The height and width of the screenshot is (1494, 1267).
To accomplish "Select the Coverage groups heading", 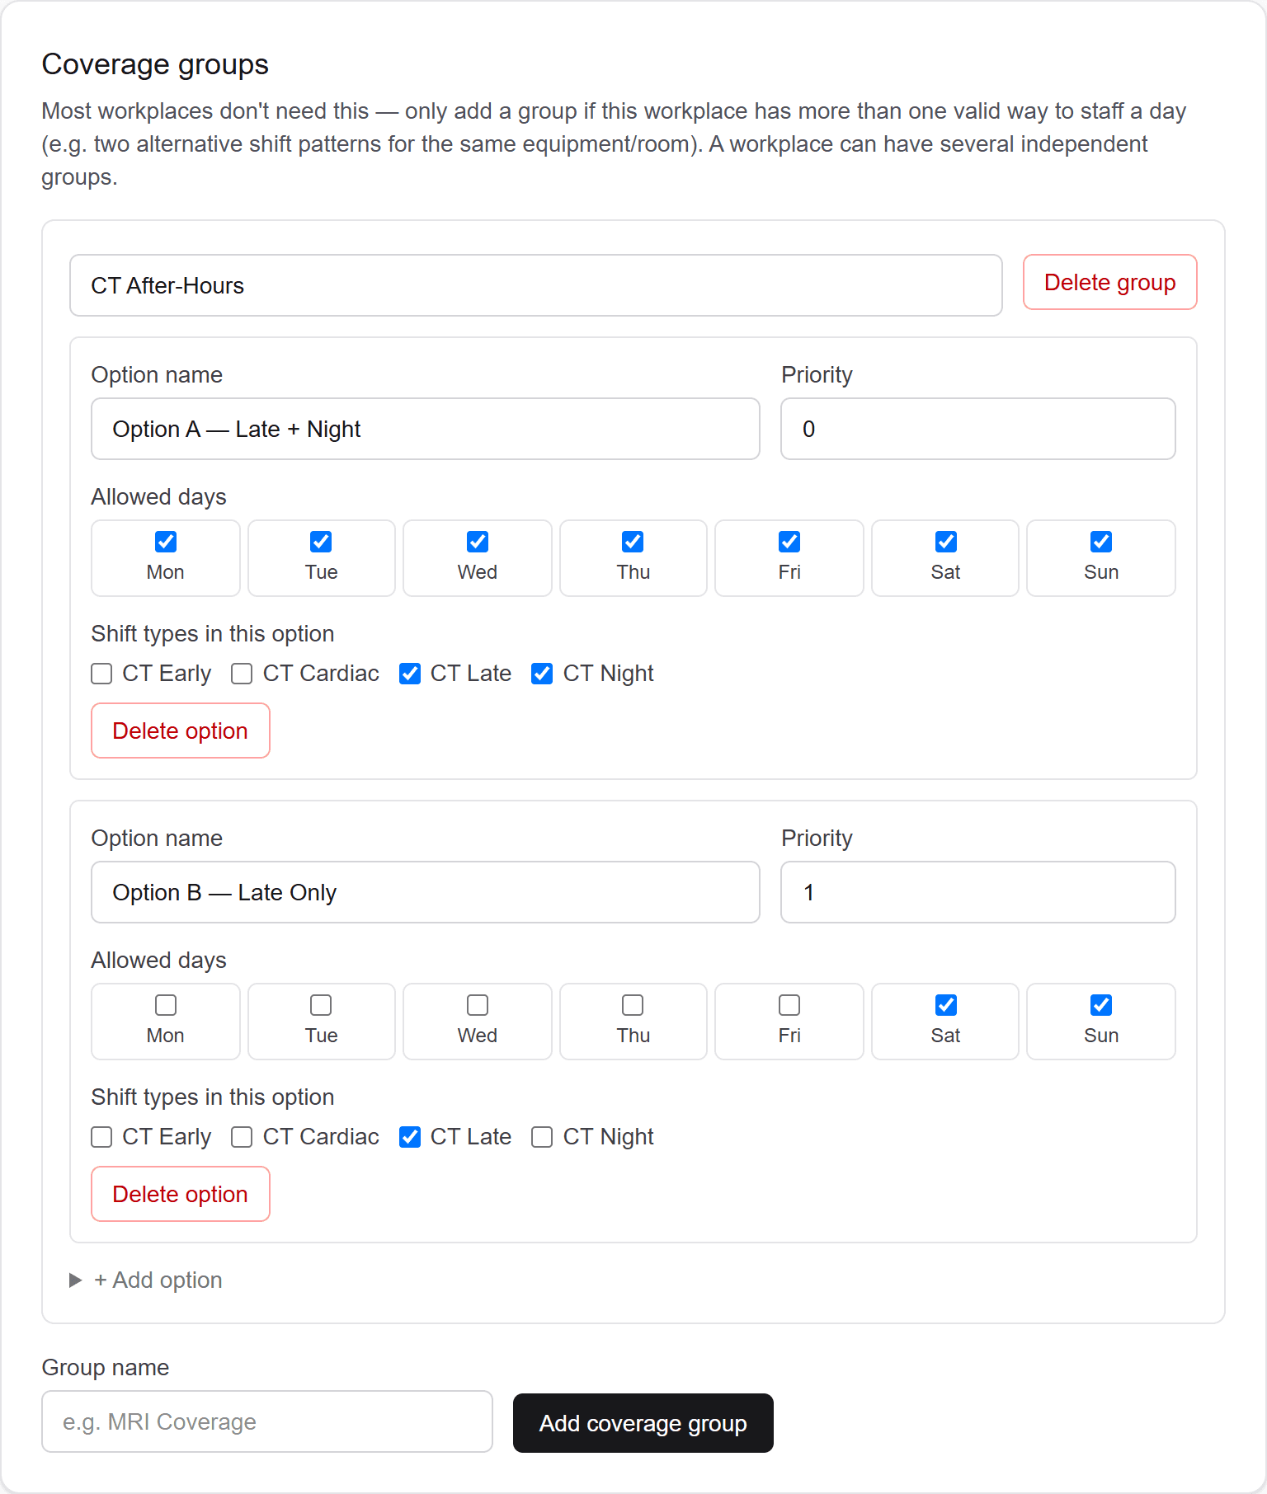I will [155, 64].
